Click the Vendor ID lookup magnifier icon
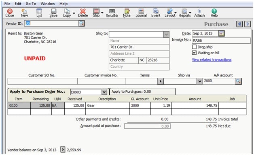The height and width of the screenshot is (155, 254). tap(82, 23)
